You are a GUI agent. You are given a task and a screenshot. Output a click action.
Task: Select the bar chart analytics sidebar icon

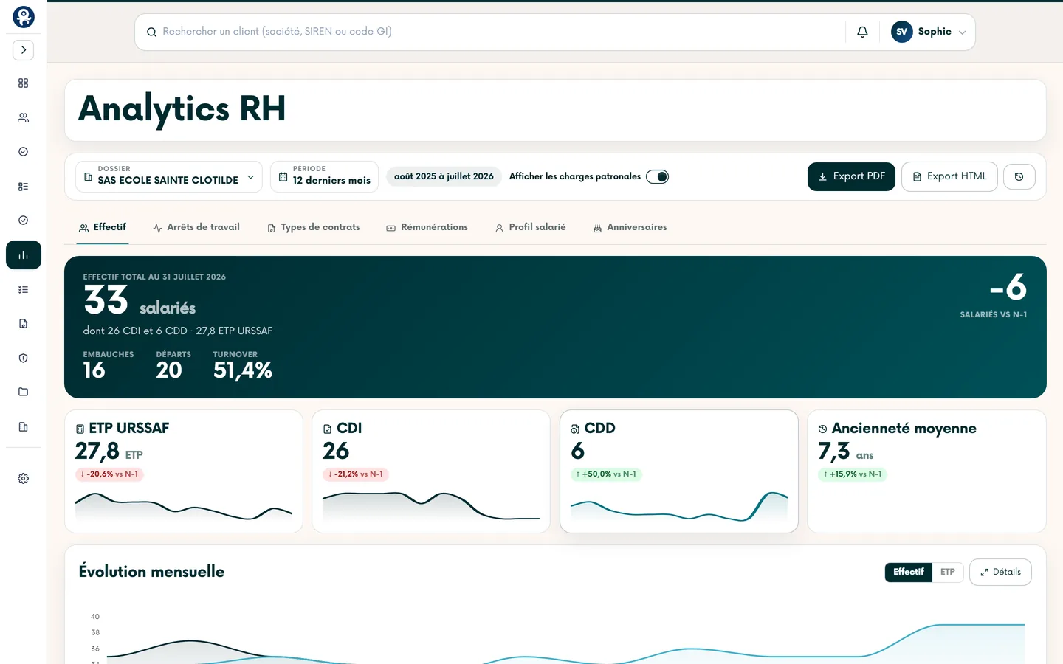point(23,255)
